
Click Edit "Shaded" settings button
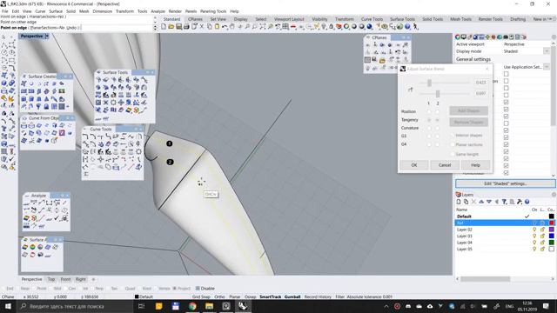[x=505, y=183]
